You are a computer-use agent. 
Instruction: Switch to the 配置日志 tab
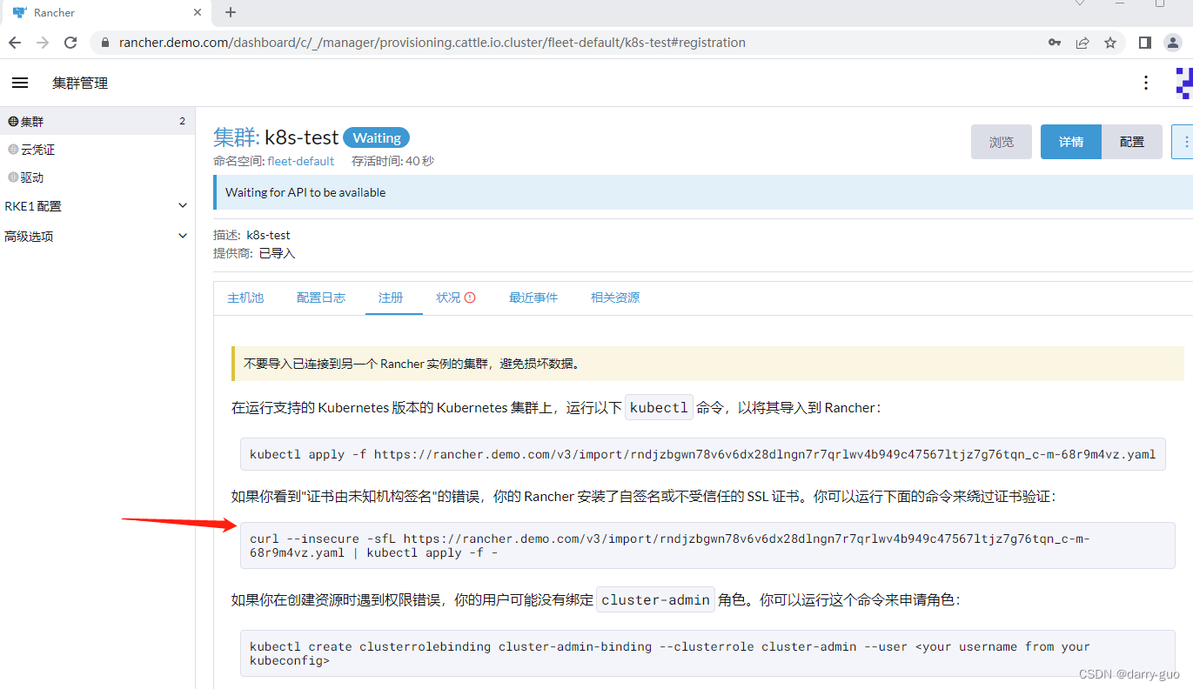coord(321,298)
